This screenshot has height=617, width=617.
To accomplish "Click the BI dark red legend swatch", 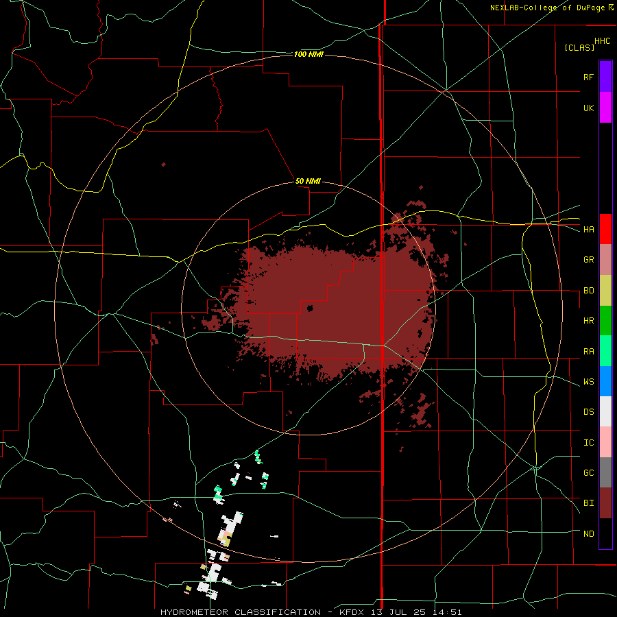I will [x=605, y=503].
